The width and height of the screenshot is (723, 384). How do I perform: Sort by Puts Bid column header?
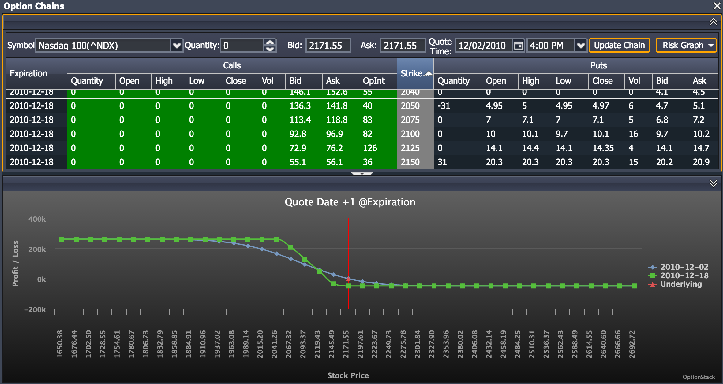(671, 81)
